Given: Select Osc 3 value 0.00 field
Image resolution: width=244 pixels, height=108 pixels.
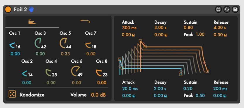Looking at the screenshot, I should (40, 54).
